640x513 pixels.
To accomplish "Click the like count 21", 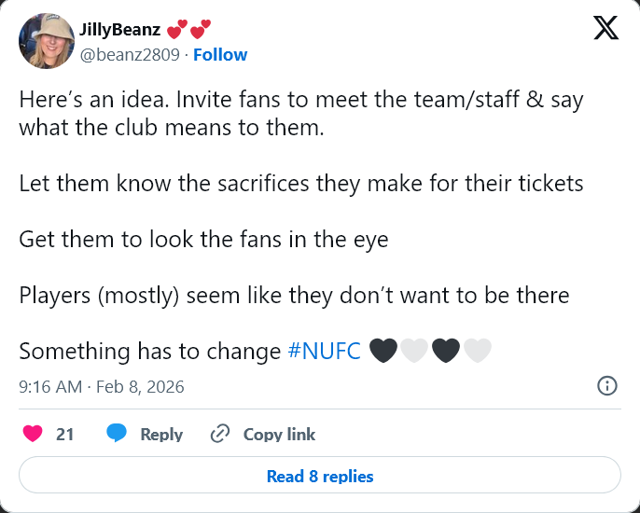I will 65,434.
